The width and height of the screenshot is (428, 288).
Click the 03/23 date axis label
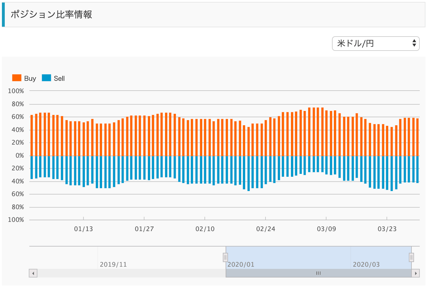tap(387, 229)
